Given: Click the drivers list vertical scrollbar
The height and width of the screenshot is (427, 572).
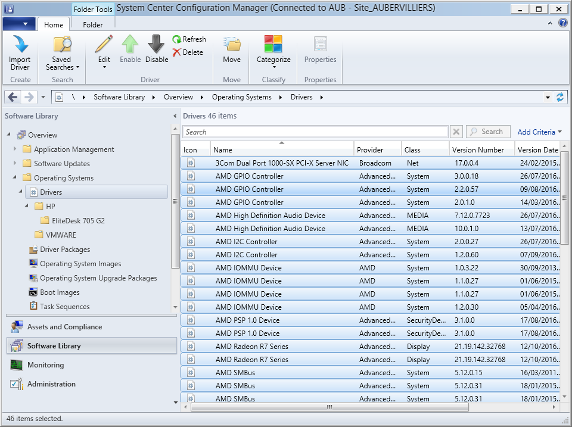Looking at the screenshot, I should click(x=564, y=198).
